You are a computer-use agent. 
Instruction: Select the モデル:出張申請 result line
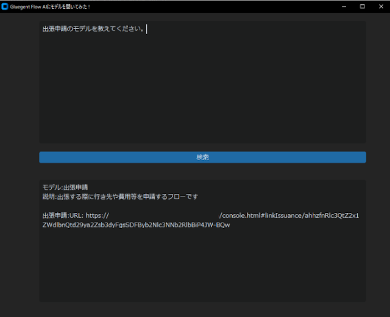65,187
